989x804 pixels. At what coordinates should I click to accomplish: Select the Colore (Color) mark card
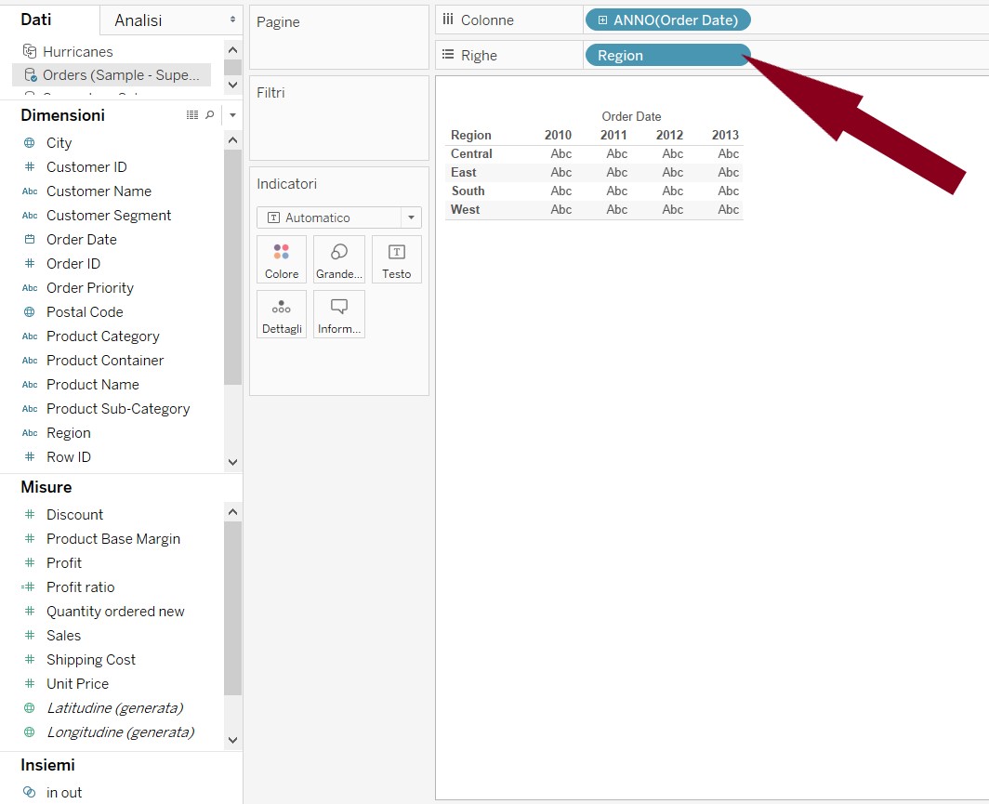pos(281,258)
